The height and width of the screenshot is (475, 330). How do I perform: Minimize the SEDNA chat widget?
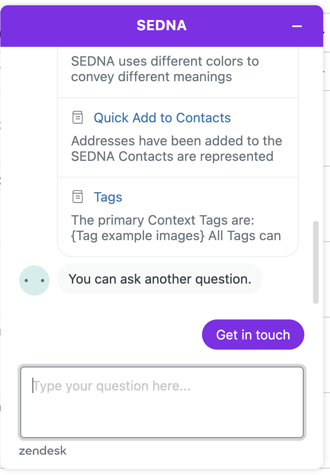coord(297,26)
